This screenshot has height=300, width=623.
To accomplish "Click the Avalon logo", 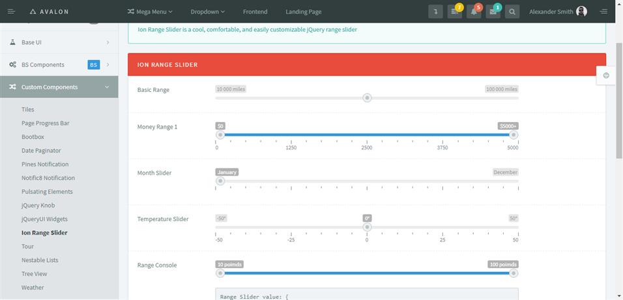I will click(x=50, y=12).
